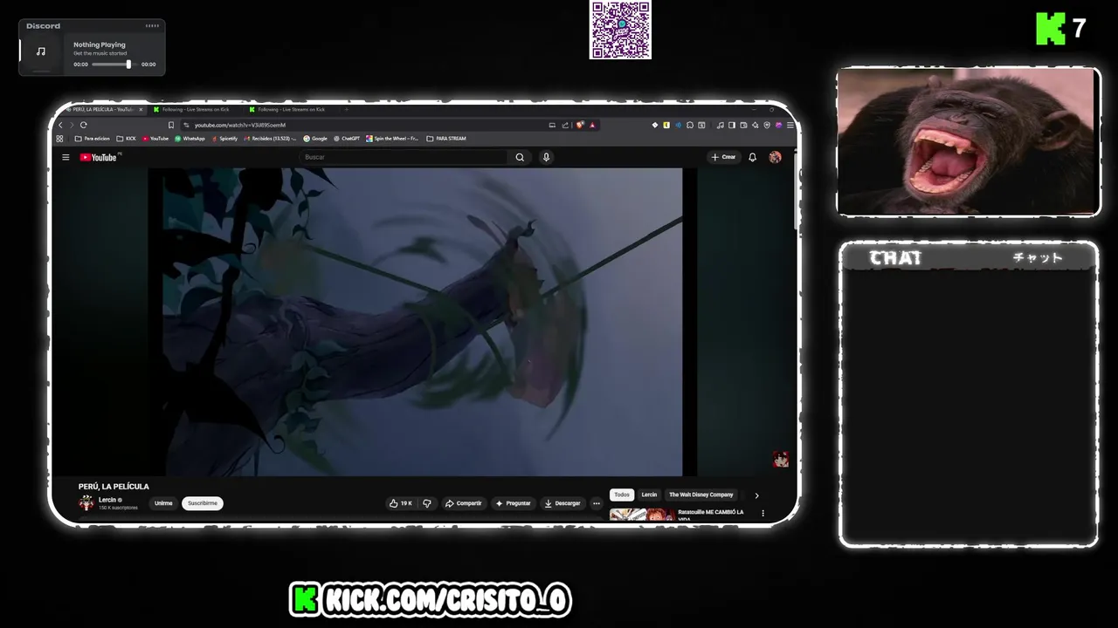The width and height of the screenshot is (1118, 628).
Task: Open the browser main menu lines icon
Action: [790, 125]
